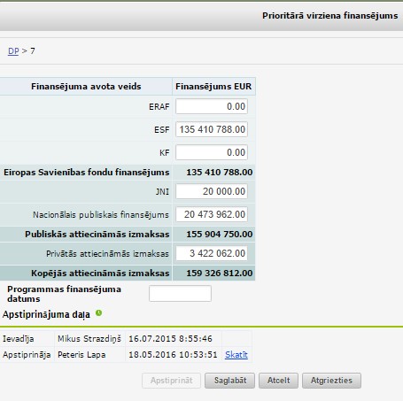This screenshot has width=403, height=401.
Task: Open the Skatīt link for Peteris Lapa
Action: [236, 355]
